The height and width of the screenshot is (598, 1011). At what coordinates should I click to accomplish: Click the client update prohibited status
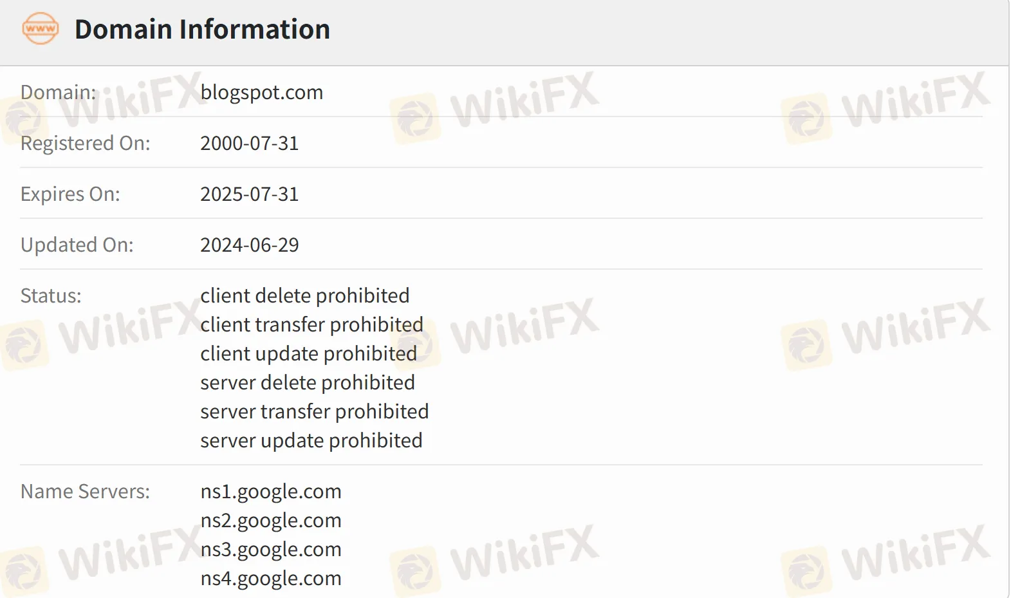(308, 353)
